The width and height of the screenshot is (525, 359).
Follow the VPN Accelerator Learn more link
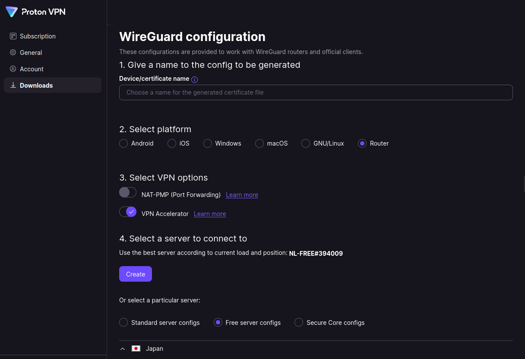click(x=210, y=214)
